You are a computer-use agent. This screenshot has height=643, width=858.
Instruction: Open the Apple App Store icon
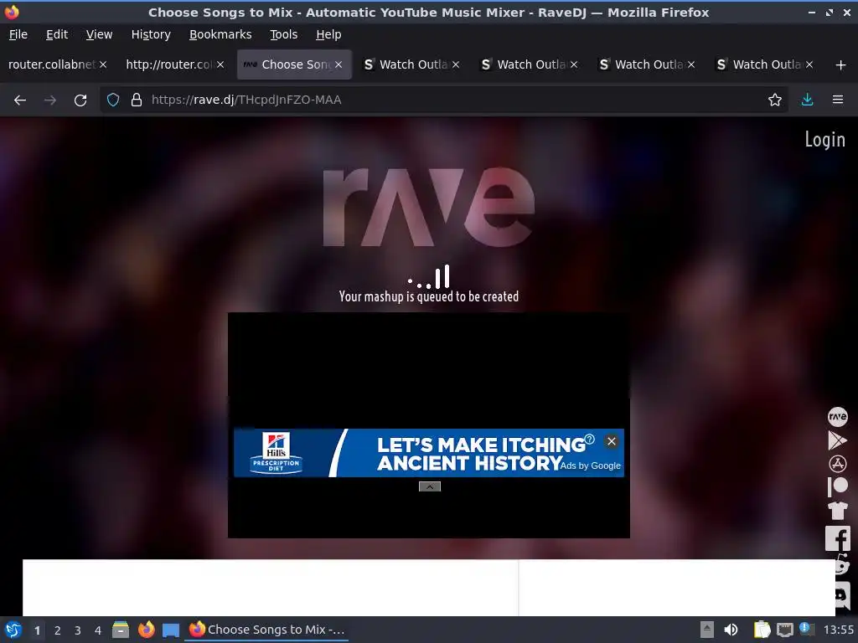[x=837, y=464]
